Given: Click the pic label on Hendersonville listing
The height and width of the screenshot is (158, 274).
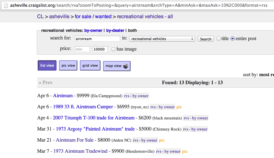Looking at the screenshot, I should pos(185,151).
